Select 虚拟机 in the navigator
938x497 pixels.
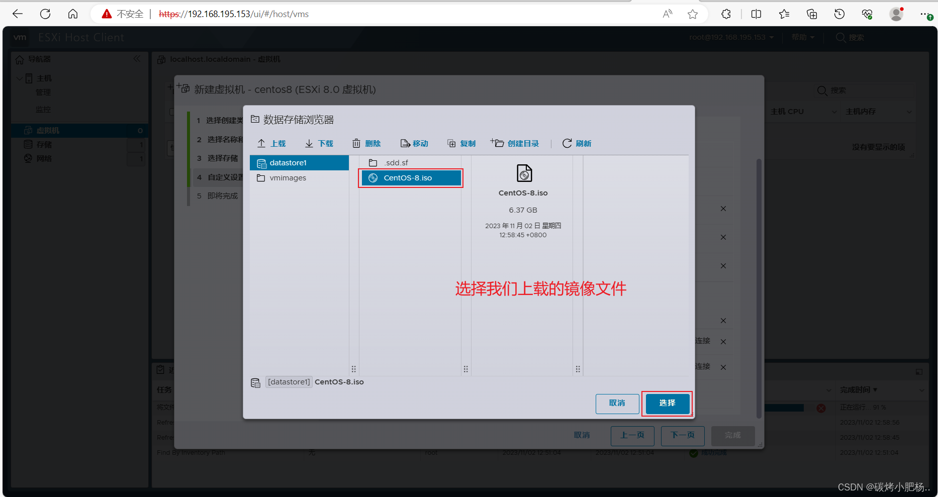point(79,131)
